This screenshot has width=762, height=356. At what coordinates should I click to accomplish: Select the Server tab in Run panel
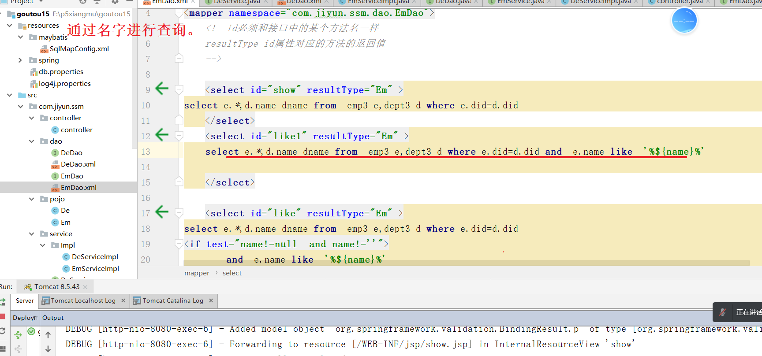pyautogui.click(x=25, y=300)
